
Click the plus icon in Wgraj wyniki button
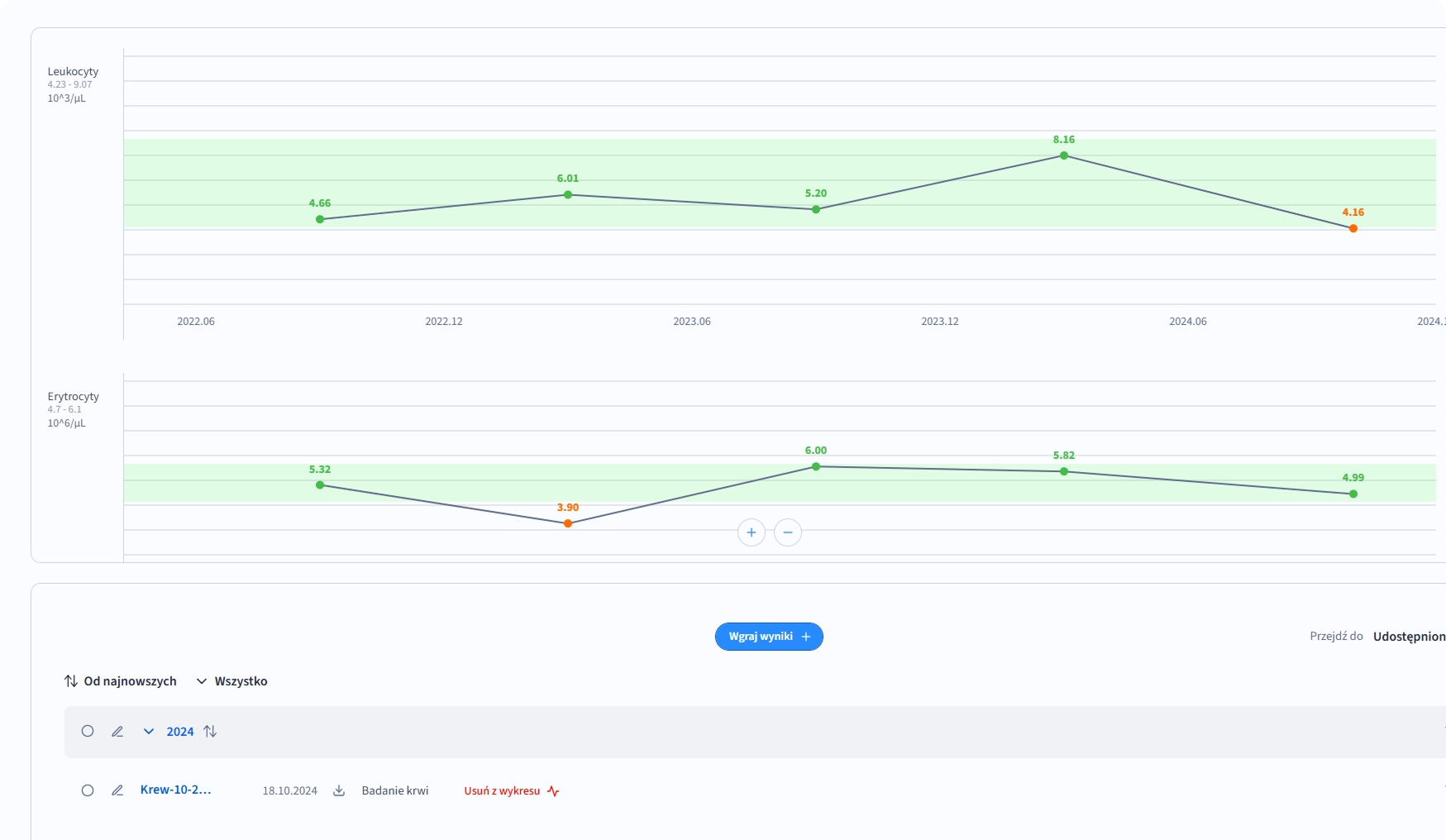(806, 637)
